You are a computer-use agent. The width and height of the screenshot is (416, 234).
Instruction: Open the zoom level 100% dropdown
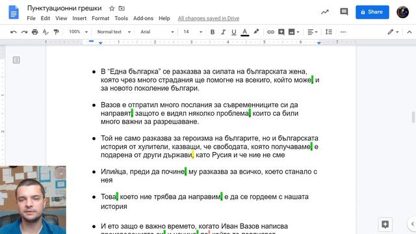tap(78, 32)
